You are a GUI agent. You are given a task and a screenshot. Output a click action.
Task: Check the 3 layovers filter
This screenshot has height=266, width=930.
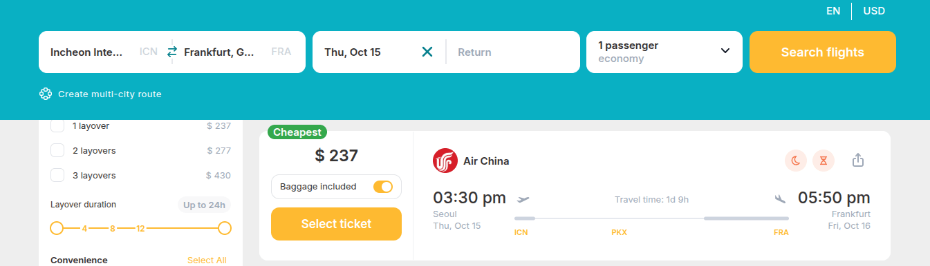tap(58, 175)
